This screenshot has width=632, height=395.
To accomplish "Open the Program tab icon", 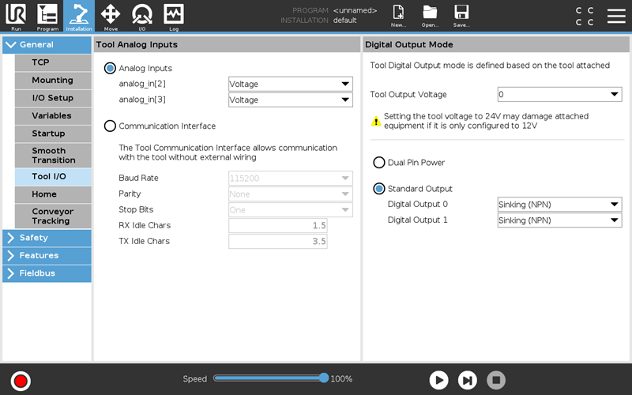I will tap(47, 15).
